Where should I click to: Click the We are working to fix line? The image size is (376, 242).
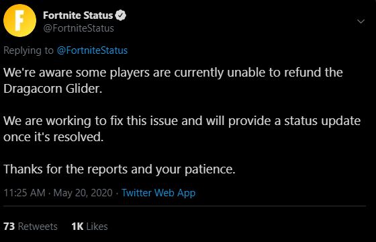(x=182, y=121)
